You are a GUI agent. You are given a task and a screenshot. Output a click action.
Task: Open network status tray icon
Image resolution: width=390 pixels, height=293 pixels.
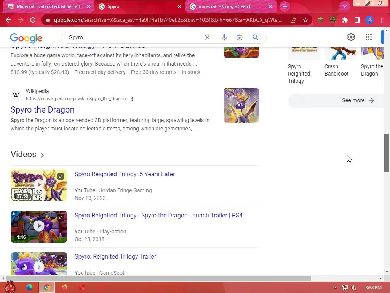tap(345, 288)
